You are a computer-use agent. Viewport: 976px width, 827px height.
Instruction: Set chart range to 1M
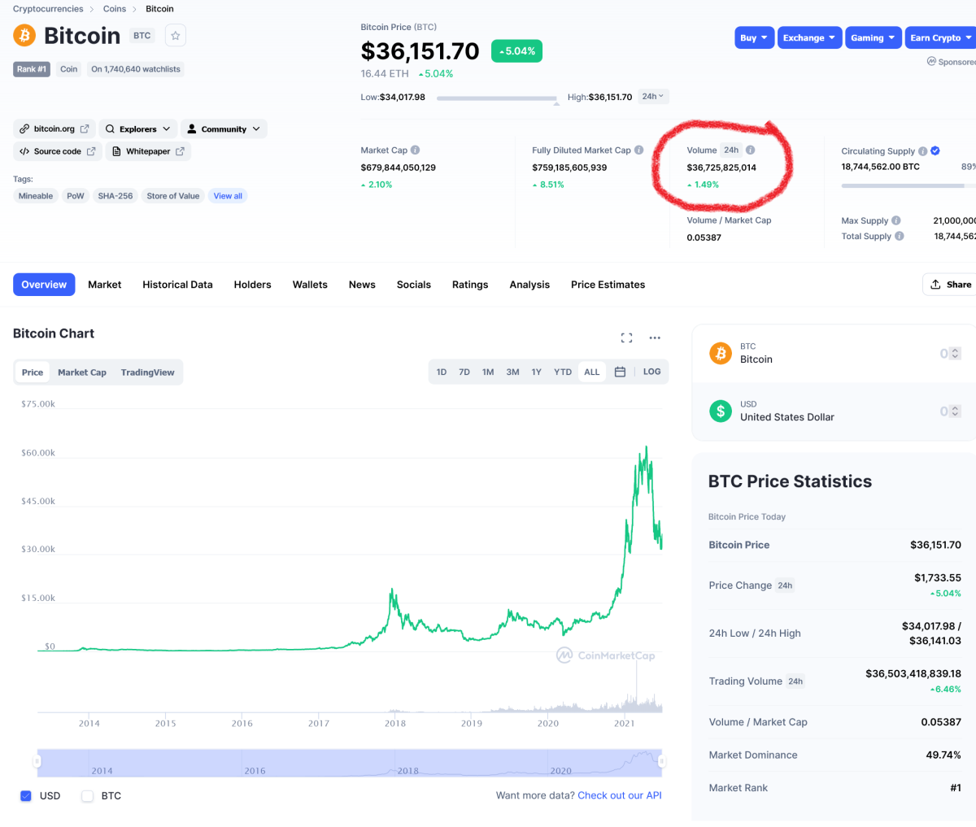[488, 372]
